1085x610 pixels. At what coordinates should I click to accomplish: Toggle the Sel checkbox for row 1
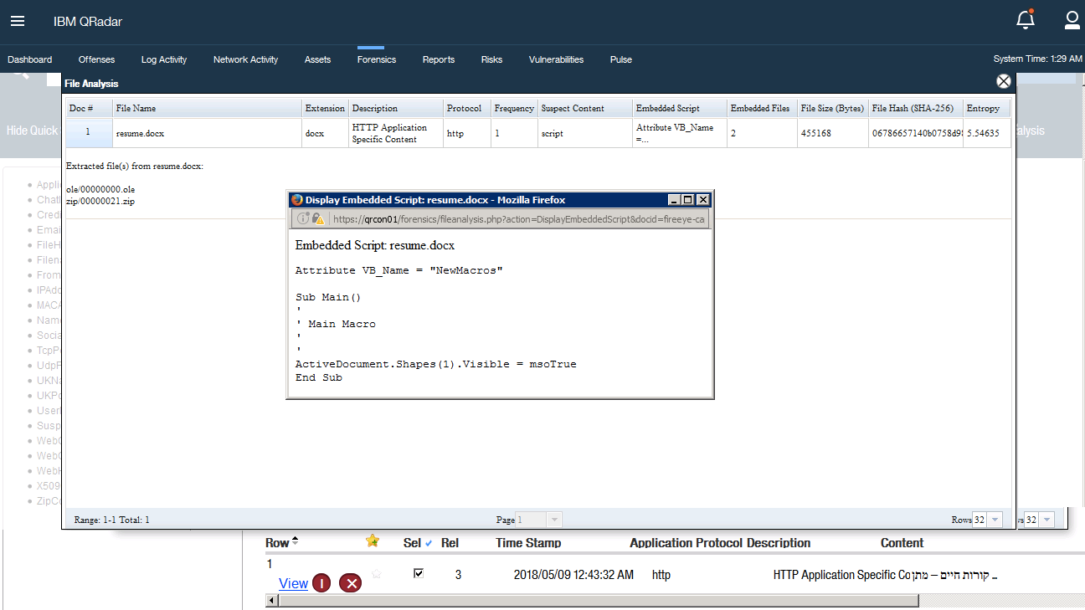[x=419, y=573]
